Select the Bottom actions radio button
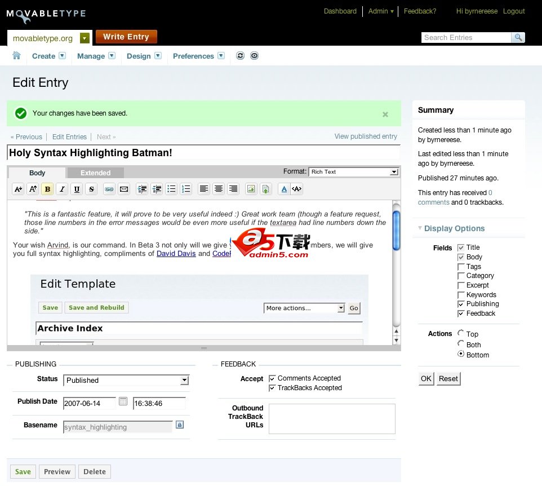Image resolution: width=542 pixels, height=486 pixels. click(x=461, y=354)
